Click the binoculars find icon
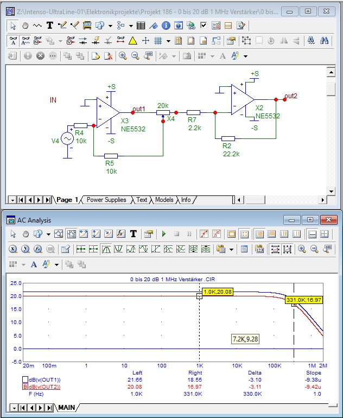Screen dimensions: 343x418 tap(324, 41)
